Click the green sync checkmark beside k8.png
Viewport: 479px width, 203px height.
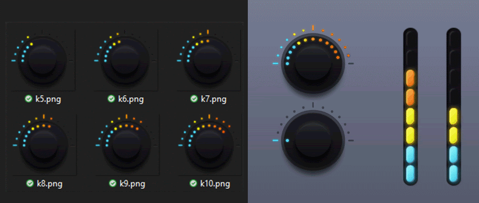pyautogui.click(x=30, y=183)
